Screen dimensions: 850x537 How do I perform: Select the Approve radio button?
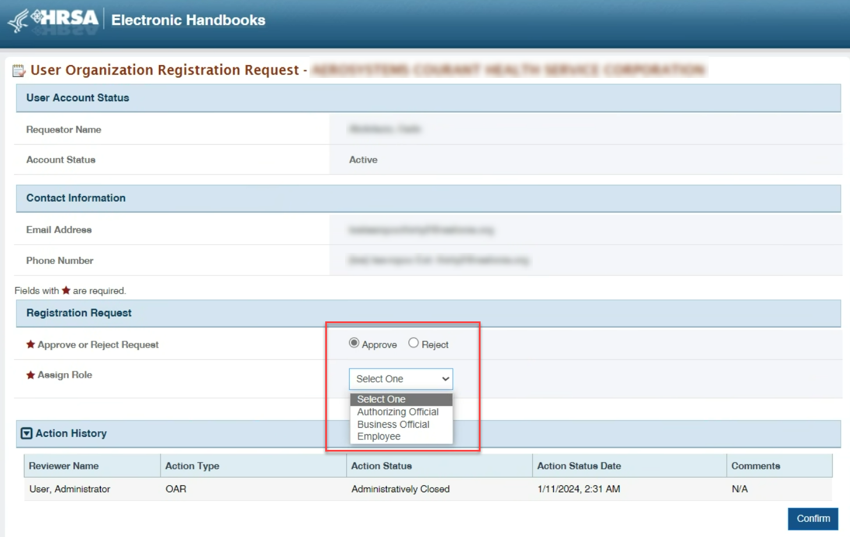coord(354,343)
